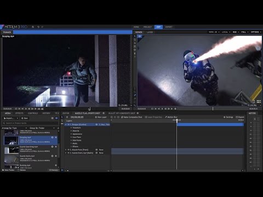Open the Group By: Folder dropdown

click(42, 128)
